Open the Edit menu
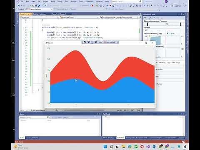The image size is (200, 150). tap(27, 2)
